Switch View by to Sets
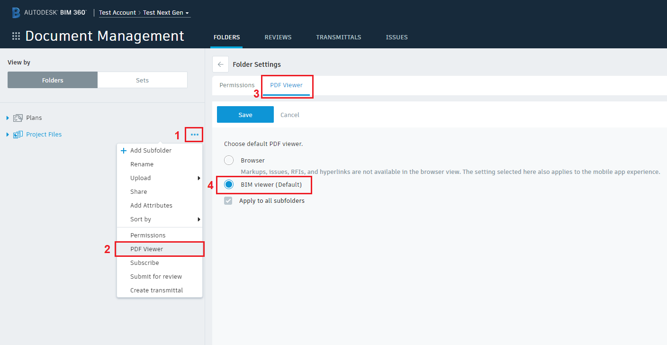667x345 pixels. (143, 80)
